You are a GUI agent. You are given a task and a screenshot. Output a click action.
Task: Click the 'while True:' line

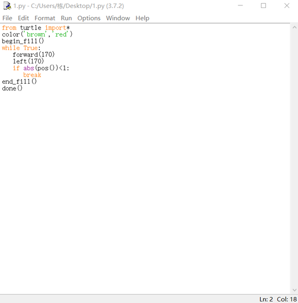coord(22,48)
